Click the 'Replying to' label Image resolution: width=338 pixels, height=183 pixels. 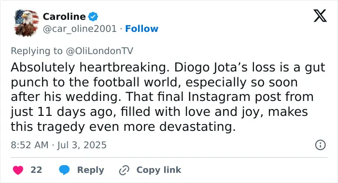tap(37, 51)
